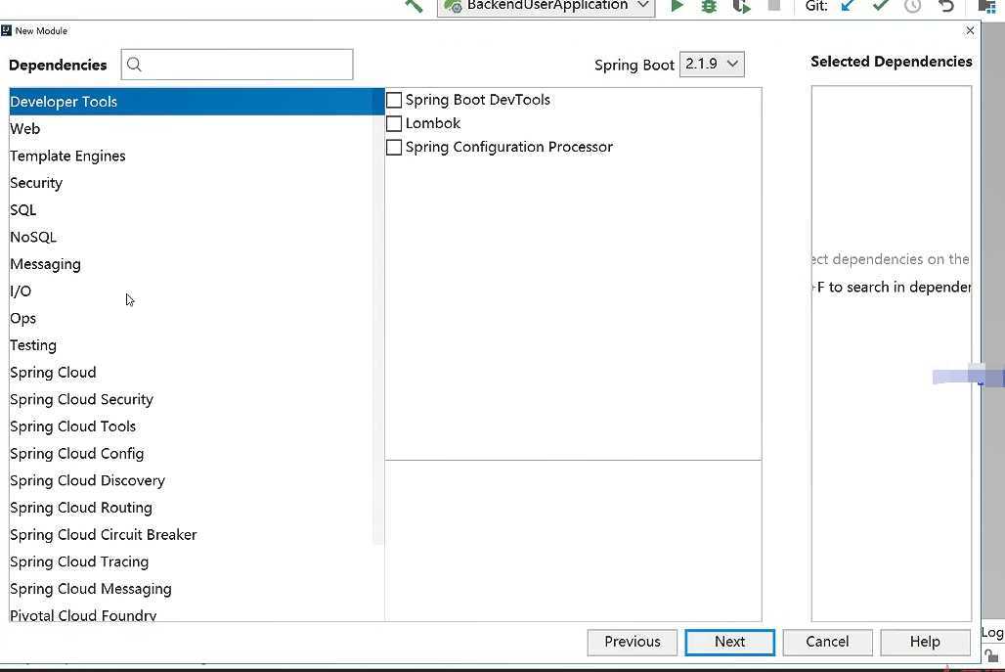Select the Template Engines category
This screenshot has height=672, width=1005.
click(x=191, y=156)
